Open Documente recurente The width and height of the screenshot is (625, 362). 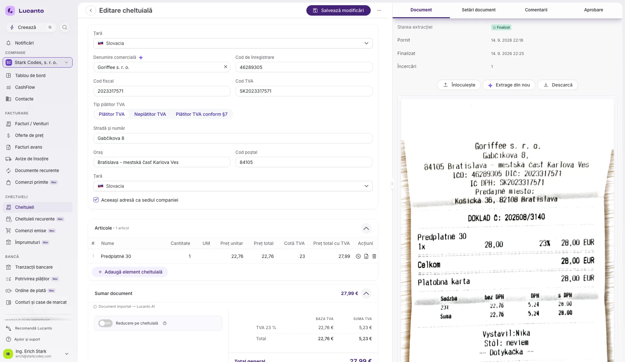point(37,170)
